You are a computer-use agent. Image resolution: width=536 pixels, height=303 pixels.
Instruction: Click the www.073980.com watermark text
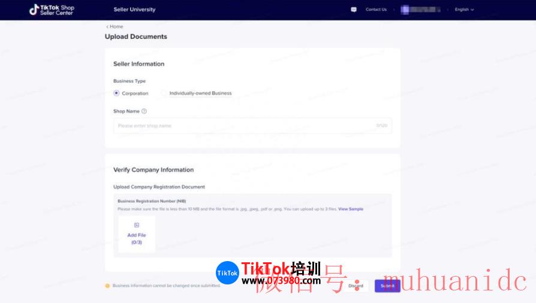click(x=281, y=280)
